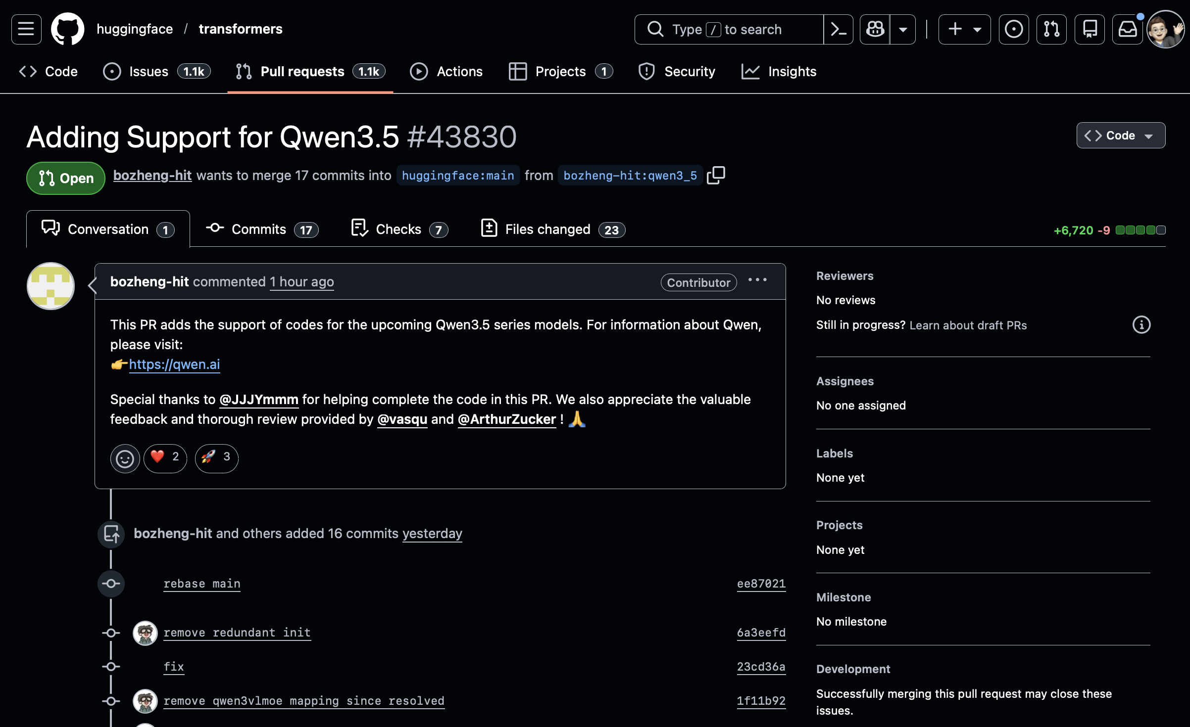Copy the branch name bozheng-hit:qwen3_5

click(716, 176)
